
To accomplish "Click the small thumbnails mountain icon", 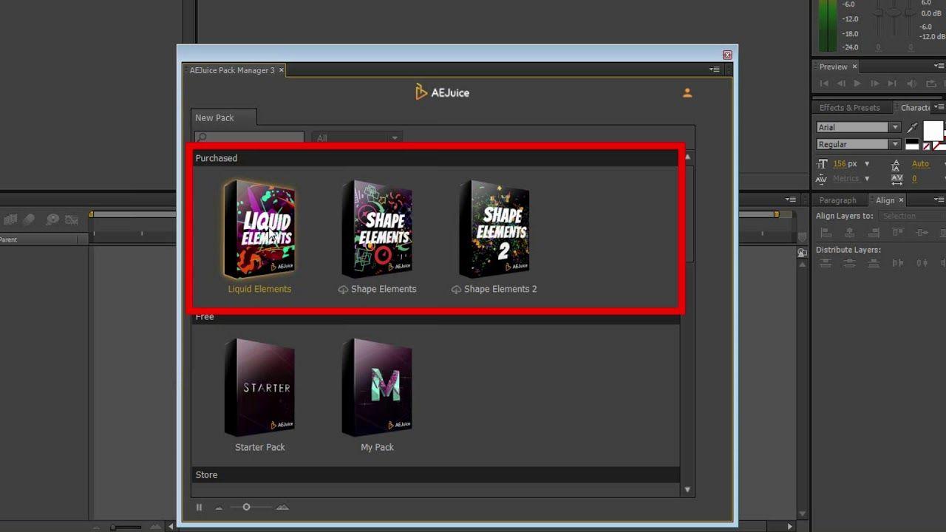I will pyautogui.click(x=219, y=508).
